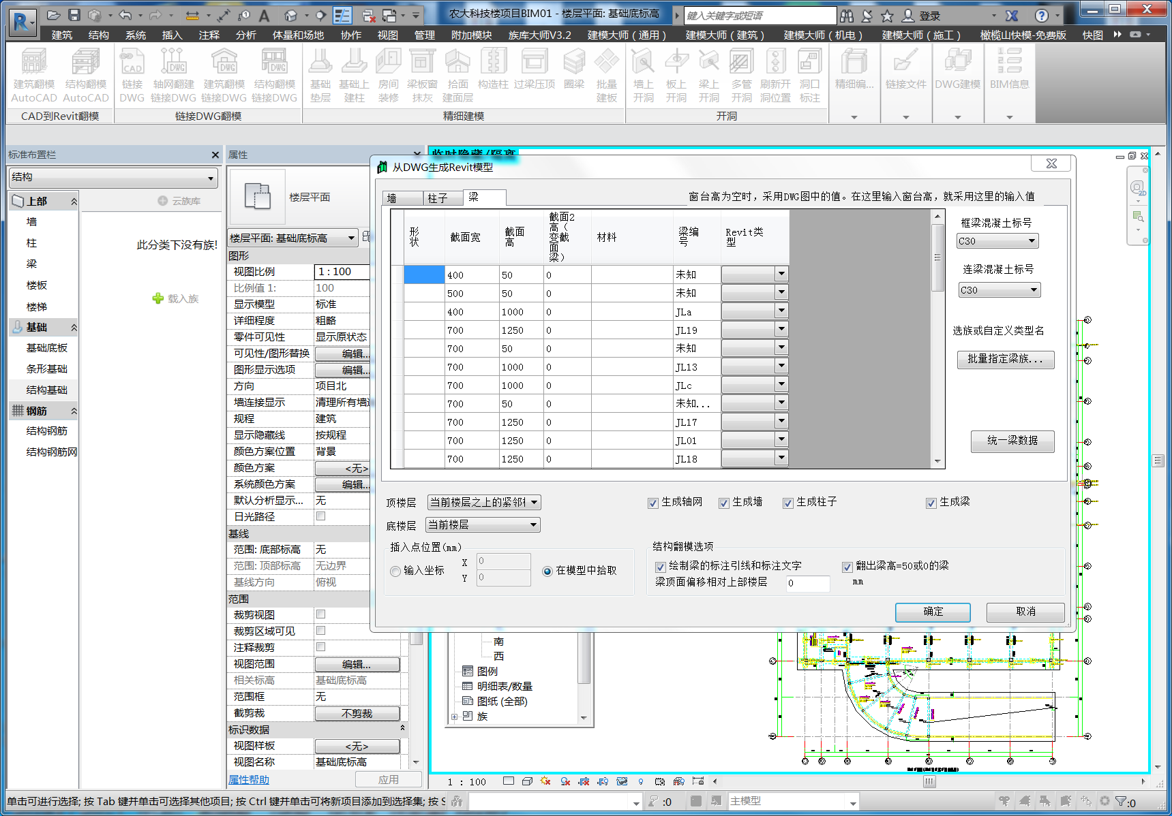
Task: Click the 确定 button
Action: pyautogui.click(x=933, y=612)
